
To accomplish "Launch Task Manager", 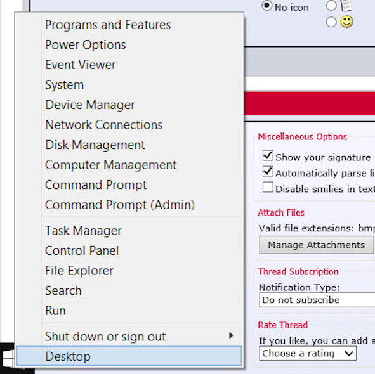I will tap(129, 231).
